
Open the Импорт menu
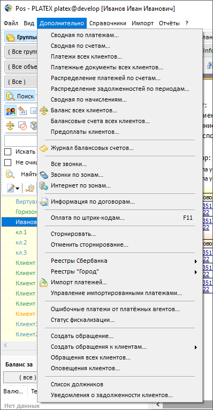143,23
